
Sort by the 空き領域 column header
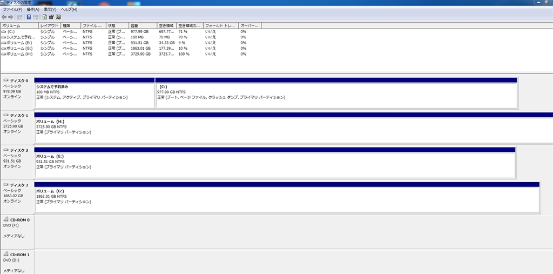pos(167,26)
